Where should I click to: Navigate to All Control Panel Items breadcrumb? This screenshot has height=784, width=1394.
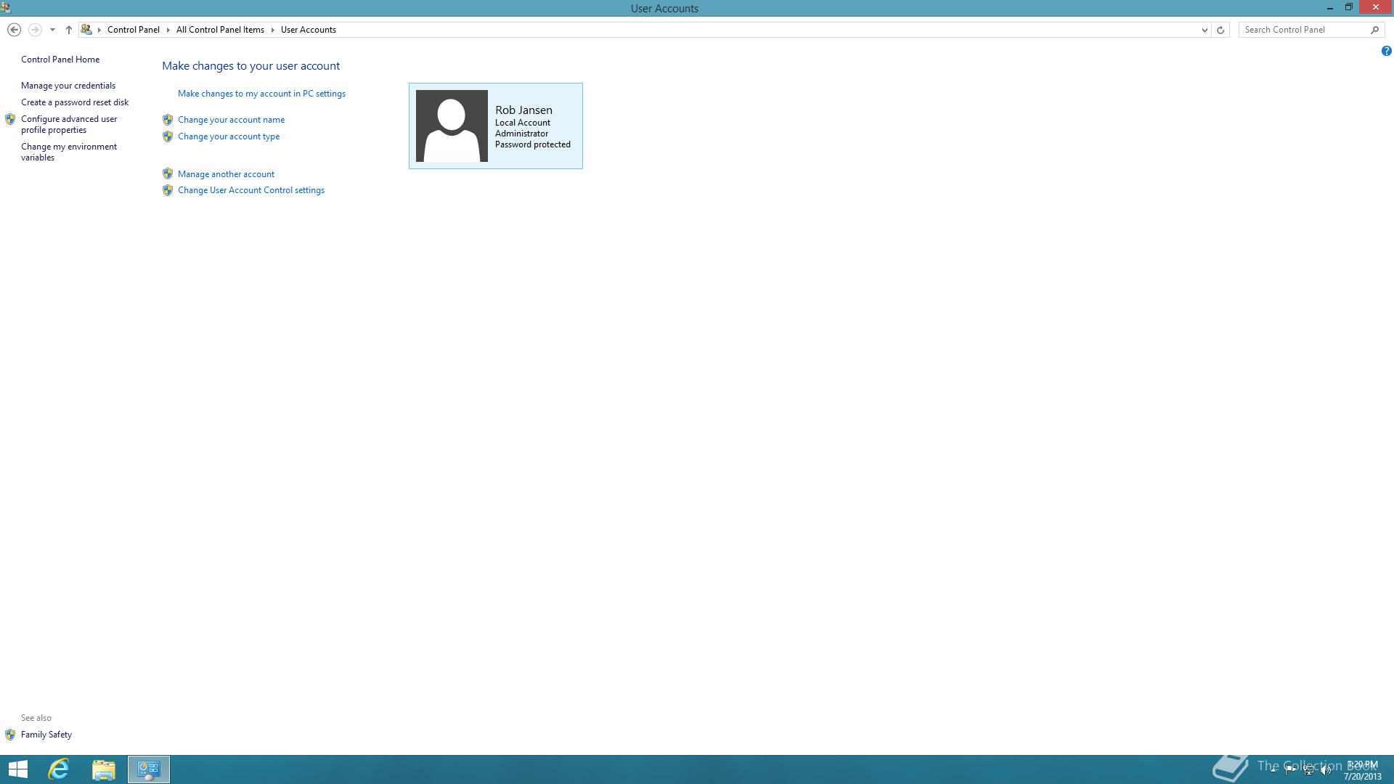coord(220,30)
